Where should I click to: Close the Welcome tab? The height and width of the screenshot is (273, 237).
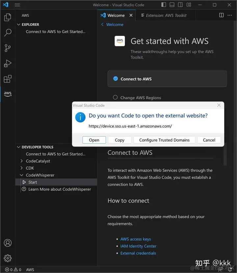click(131, 15)
